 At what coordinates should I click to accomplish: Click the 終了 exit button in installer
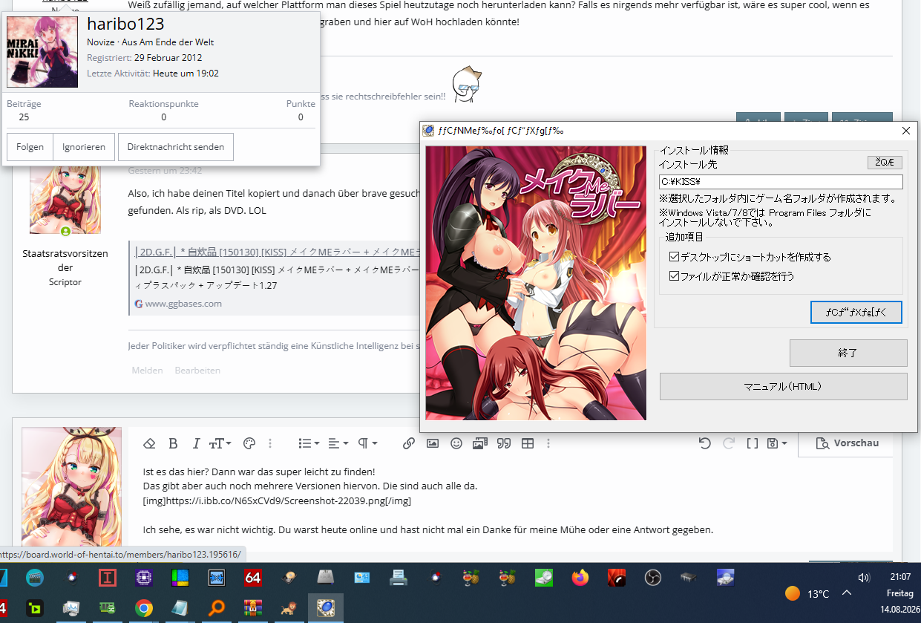[848, 353]
